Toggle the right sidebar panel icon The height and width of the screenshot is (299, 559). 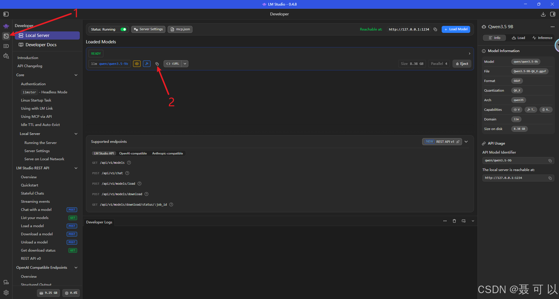pyautogui.click(x=553, y=14)
